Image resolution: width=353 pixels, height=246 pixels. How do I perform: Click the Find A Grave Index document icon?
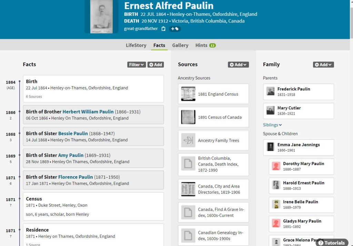click(188, 212)
